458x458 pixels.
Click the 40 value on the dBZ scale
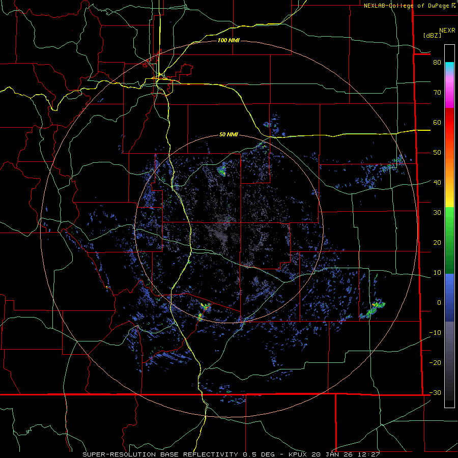tap(437, 182)
